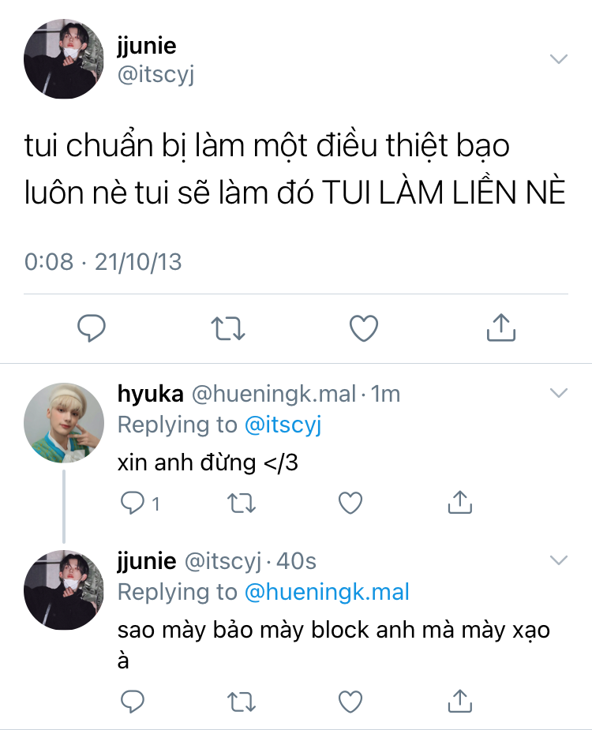Open hyuka's profile avatar

point(64,423)
